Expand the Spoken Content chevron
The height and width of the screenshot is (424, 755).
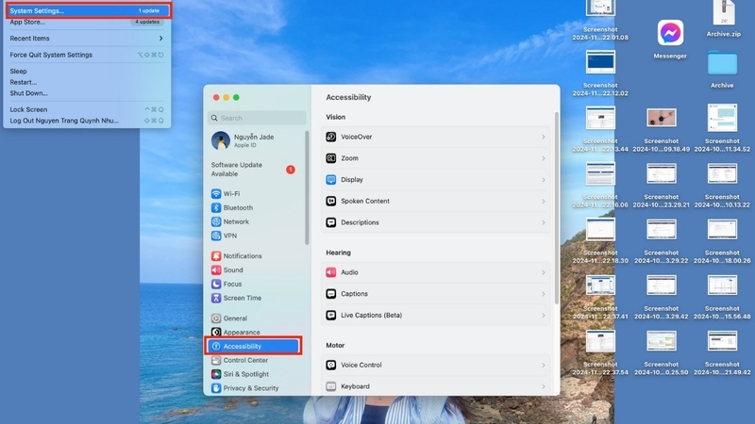(544, 202)
